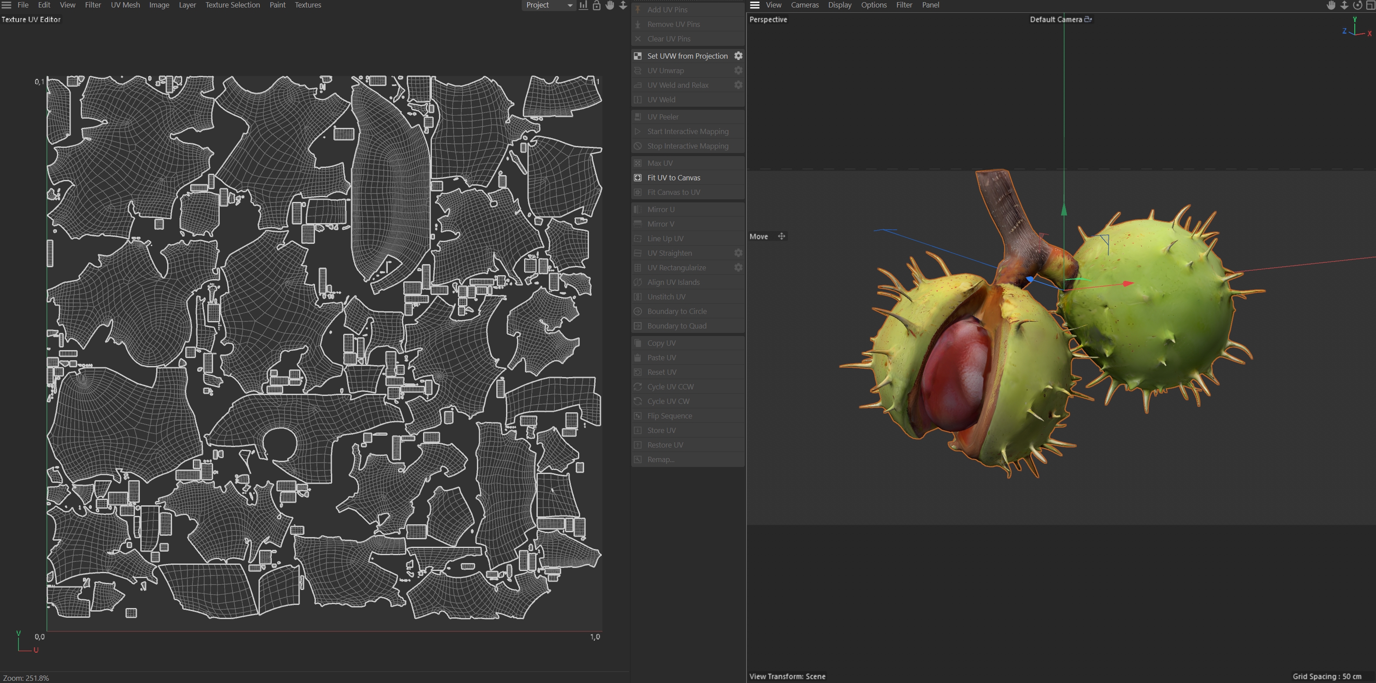The width and height of the screenshot is (1376, 683).
Task: Click the viewport layout toggle icon
Action: (x=1370, y=5)
